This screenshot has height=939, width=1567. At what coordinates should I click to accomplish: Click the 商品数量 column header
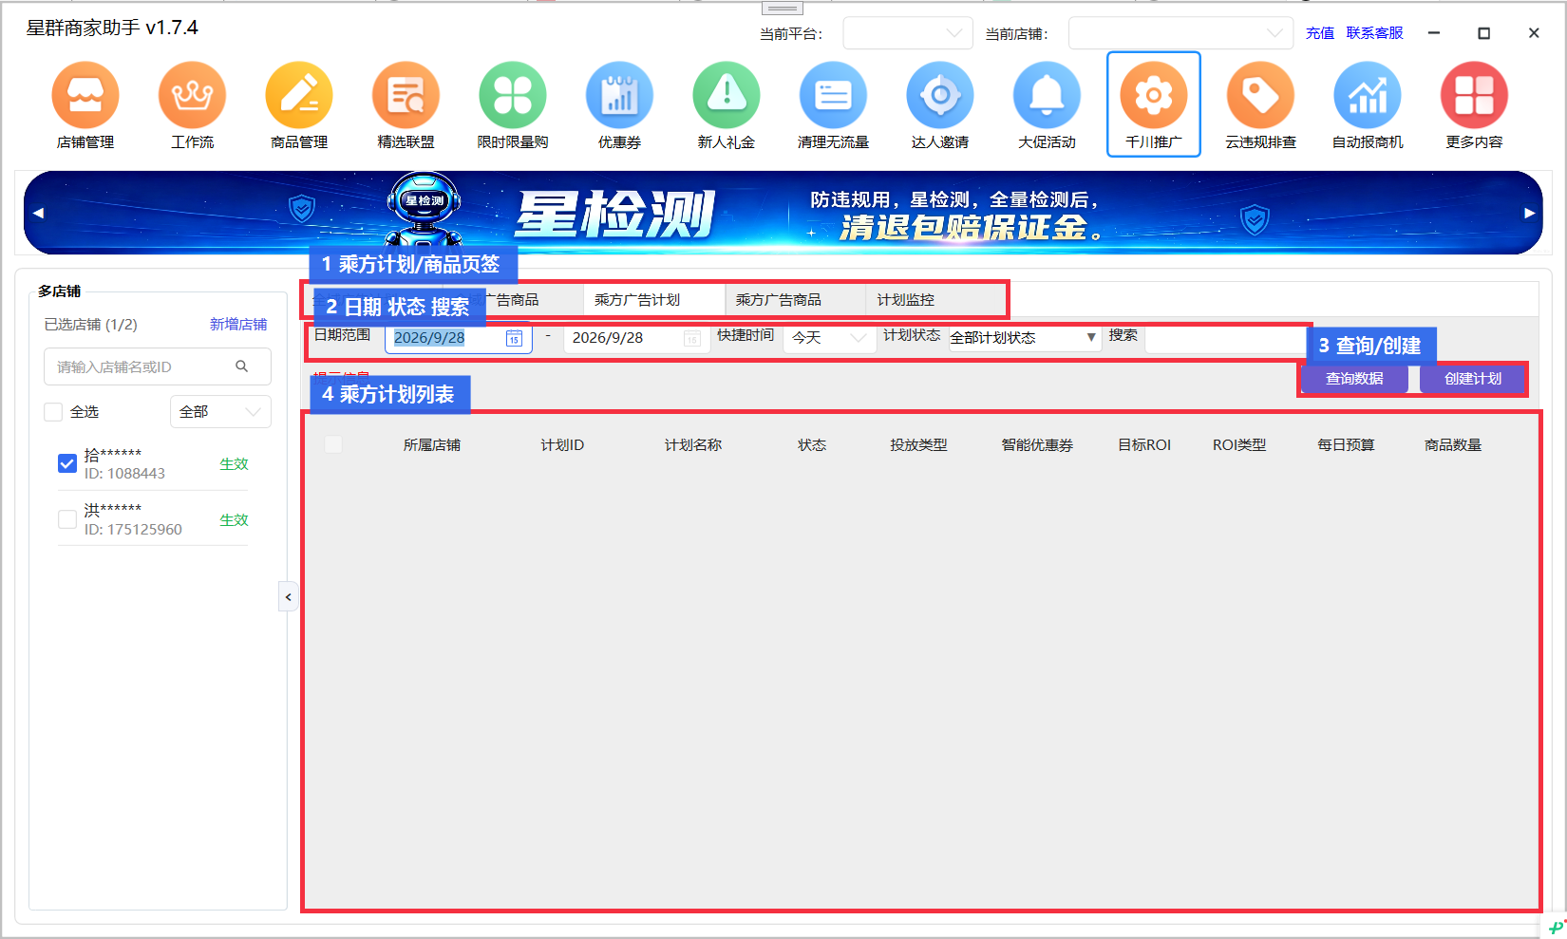[x=1453, y=445]
